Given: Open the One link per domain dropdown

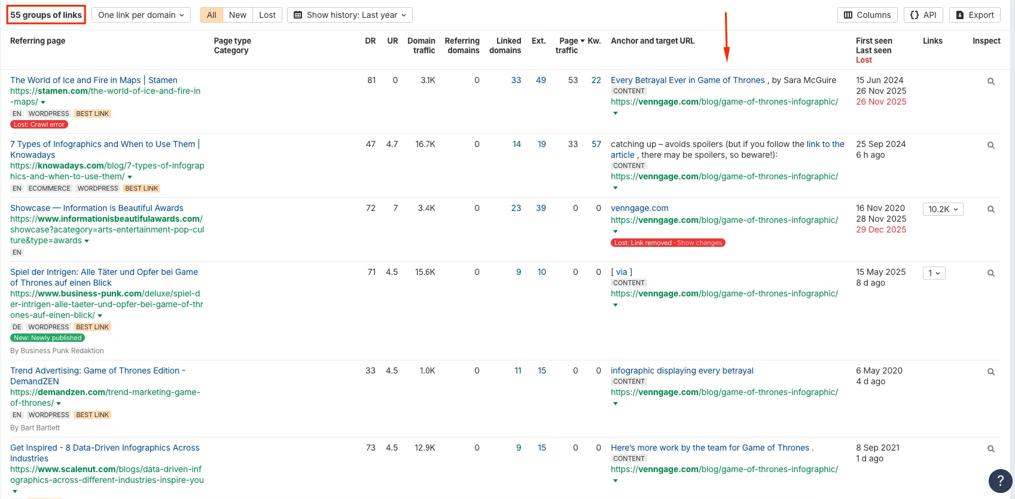Looking at the screenshot, I should pyautogui.click(x=141, y=15).
